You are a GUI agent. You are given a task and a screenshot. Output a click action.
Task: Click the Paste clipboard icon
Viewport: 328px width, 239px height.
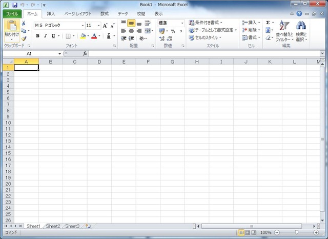point(12,26)
